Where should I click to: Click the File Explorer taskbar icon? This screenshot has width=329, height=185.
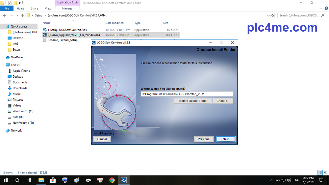pos(41,180)
